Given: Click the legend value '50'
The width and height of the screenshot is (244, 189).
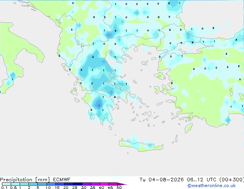Looking at the screenshot, I should click(119, 187).
